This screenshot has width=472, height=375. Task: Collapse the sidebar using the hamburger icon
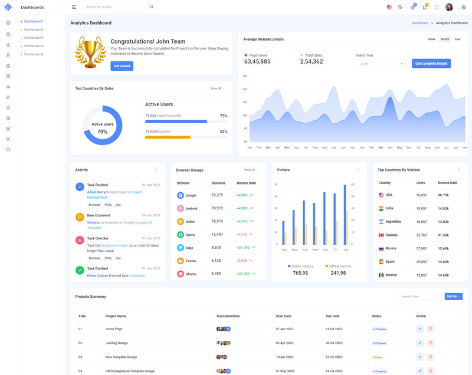coord(74,7)
